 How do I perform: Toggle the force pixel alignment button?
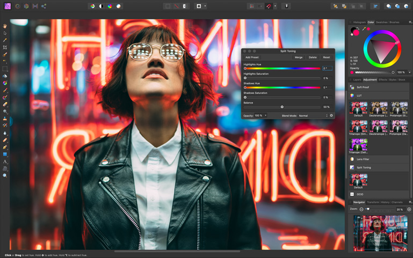252,6
